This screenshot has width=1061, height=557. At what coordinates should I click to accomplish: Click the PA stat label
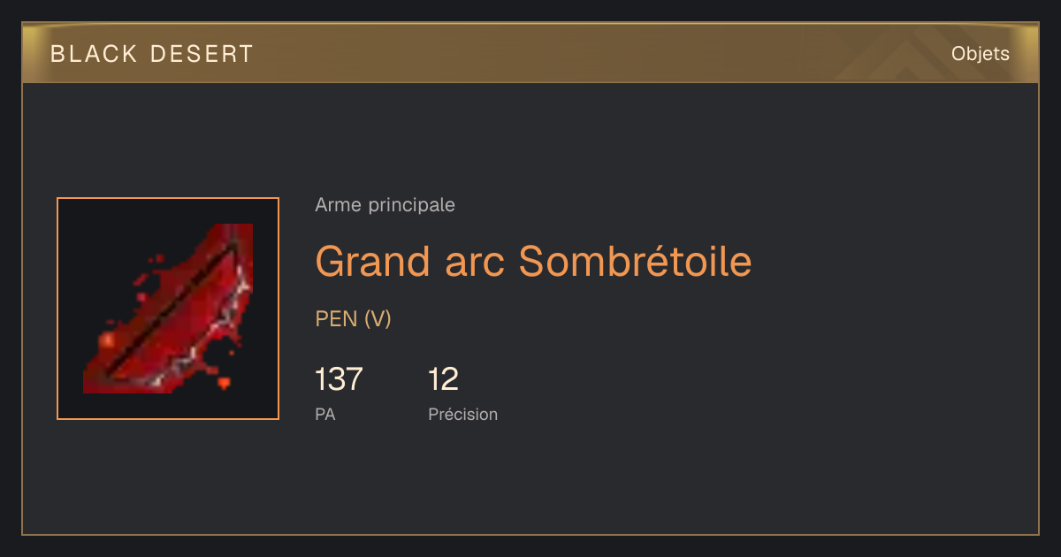click(x=324, y=414)
